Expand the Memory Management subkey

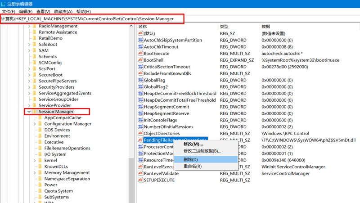click(x=34, y=173)
